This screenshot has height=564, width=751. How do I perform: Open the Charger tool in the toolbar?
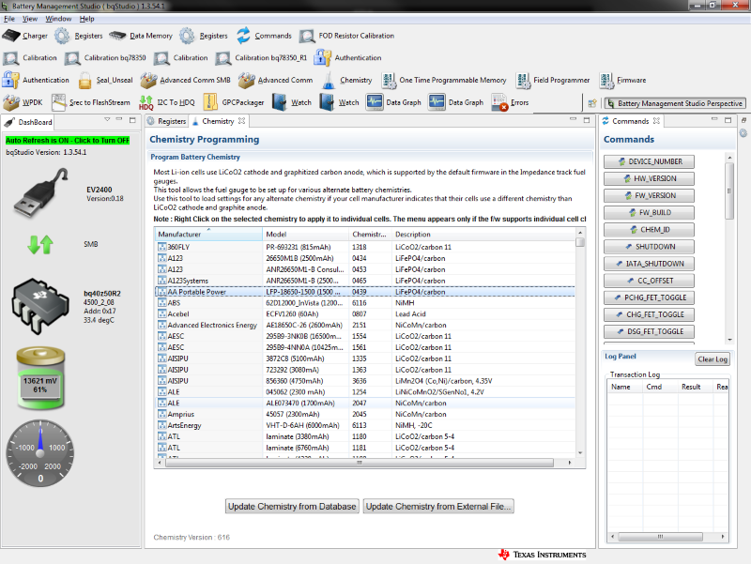click(x=25, y=36)
